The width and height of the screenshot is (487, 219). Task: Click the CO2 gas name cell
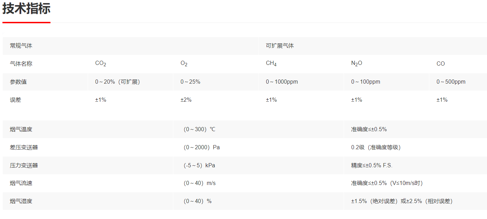pos(131,64)
